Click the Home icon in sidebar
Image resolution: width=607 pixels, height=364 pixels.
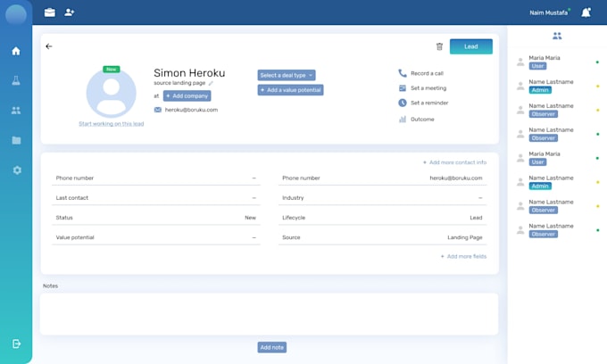pyautogui.click(x=16, y=51)
